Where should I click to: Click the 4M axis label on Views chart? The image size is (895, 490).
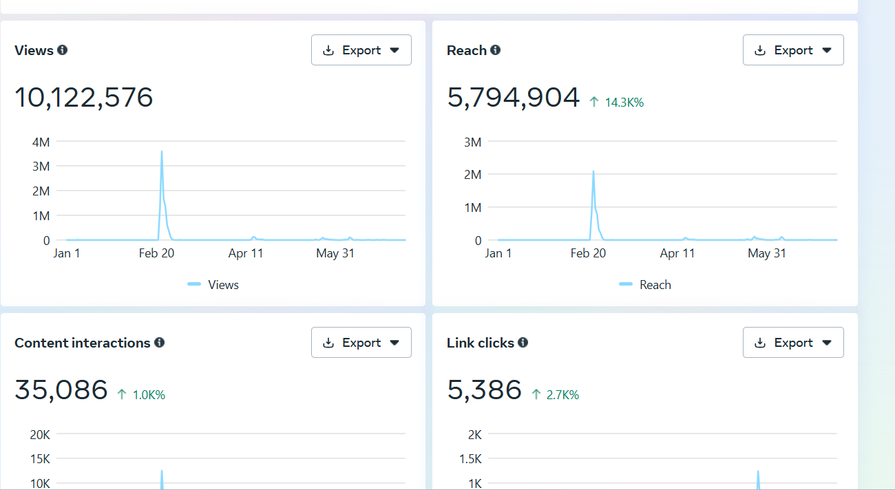(41, 142)
